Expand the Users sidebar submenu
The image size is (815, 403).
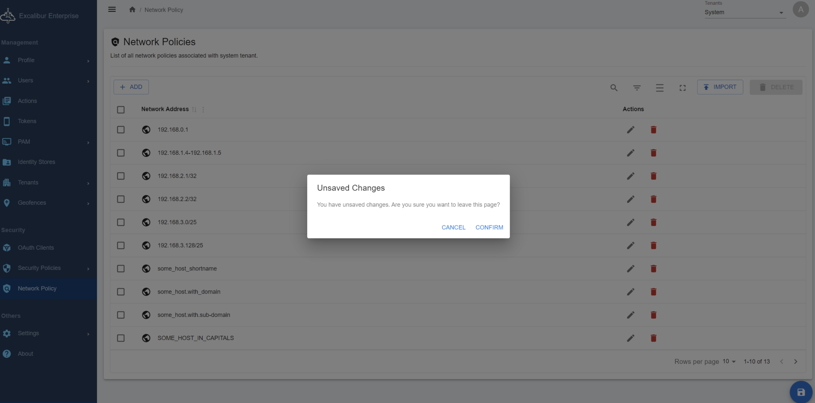click(88, 81)
